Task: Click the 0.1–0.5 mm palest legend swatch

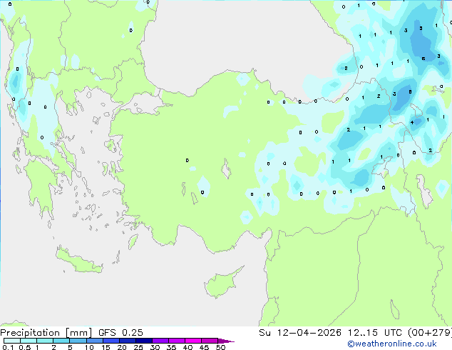Action: pyautogui.click(x=12, y=341)
